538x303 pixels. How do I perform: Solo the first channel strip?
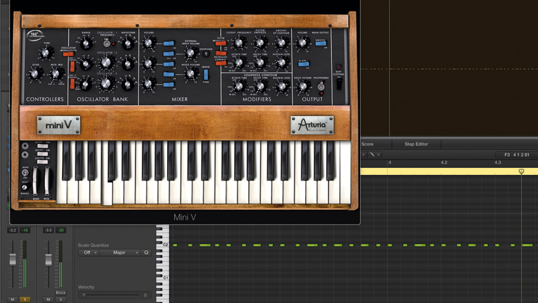(25, 300)
